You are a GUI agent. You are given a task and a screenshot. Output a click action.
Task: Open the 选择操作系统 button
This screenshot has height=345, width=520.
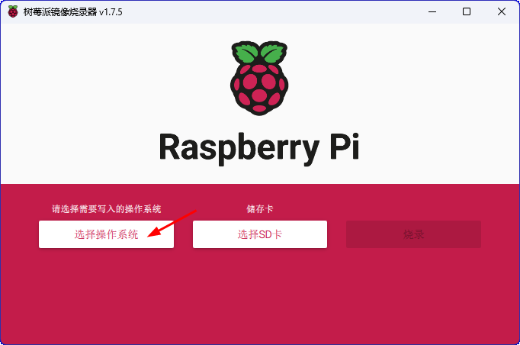coord(106,234)
